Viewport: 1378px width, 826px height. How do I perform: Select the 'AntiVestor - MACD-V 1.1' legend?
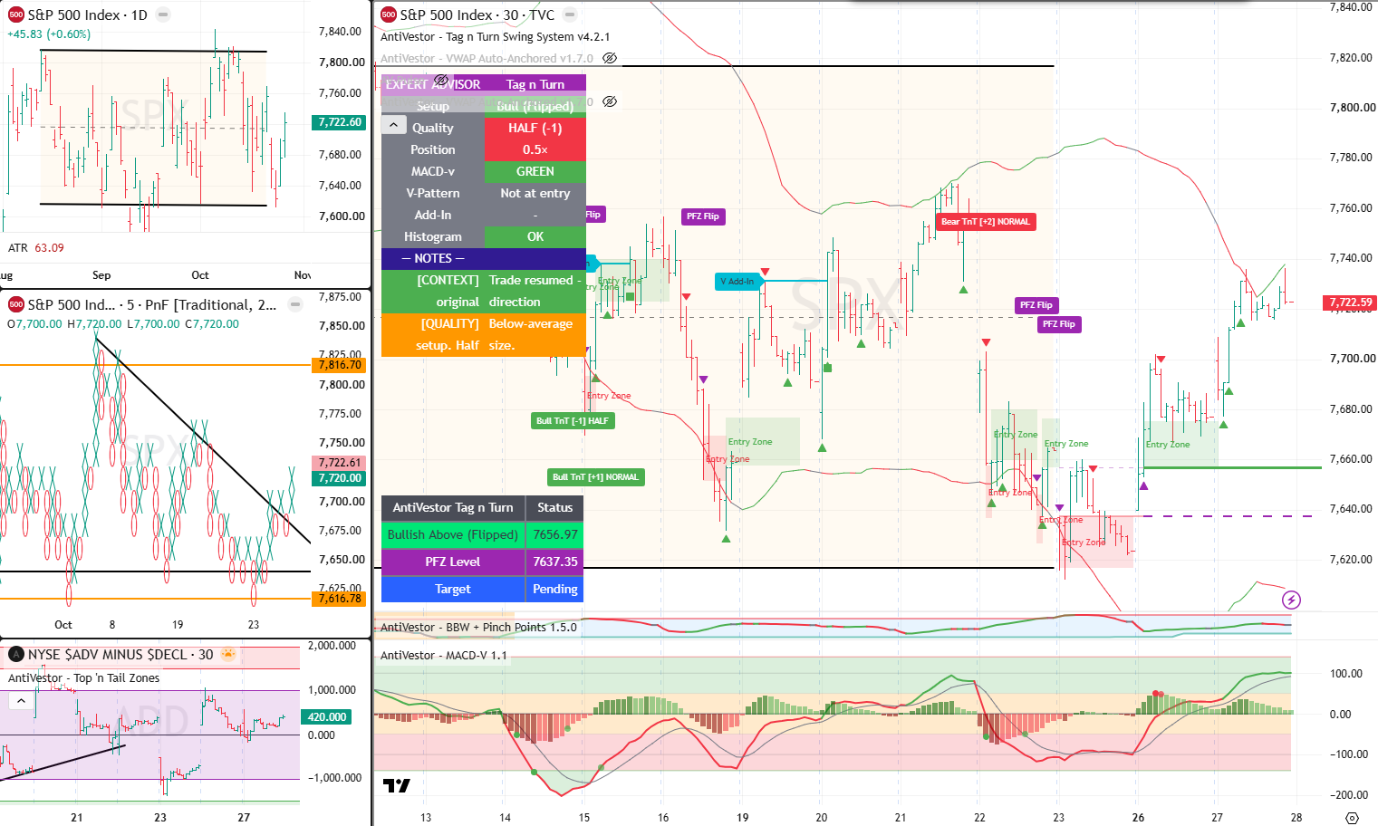444,655
